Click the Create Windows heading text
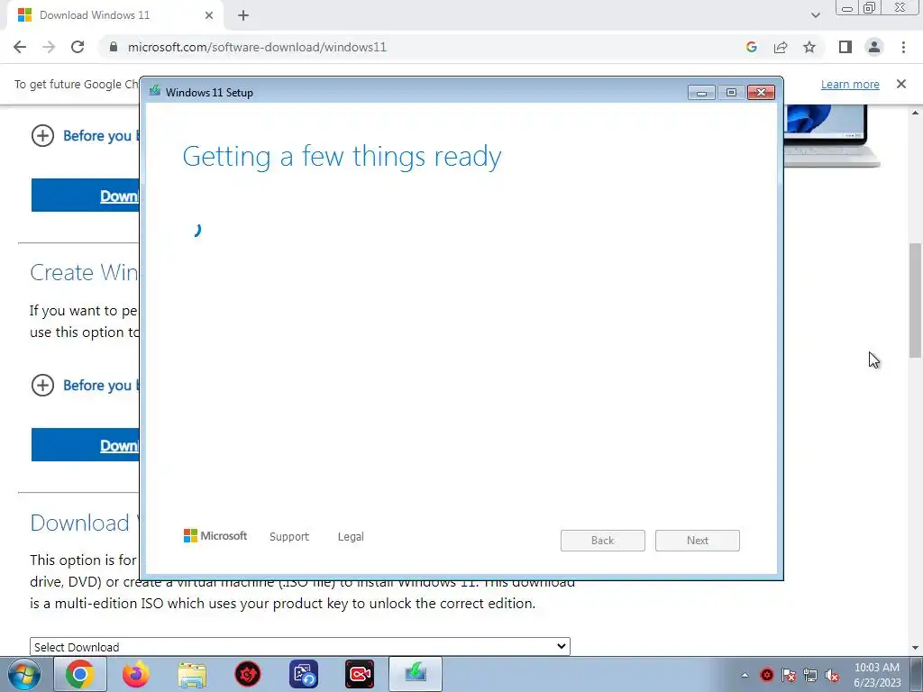Viewport: 923px width, 692px height. 84,272
